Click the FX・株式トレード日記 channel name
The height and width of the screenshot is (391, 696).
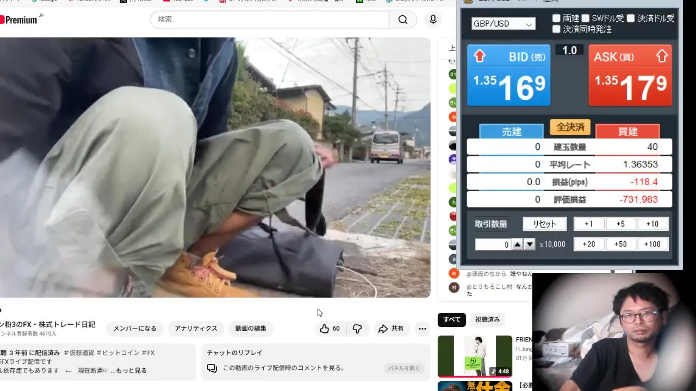[48, 325]
